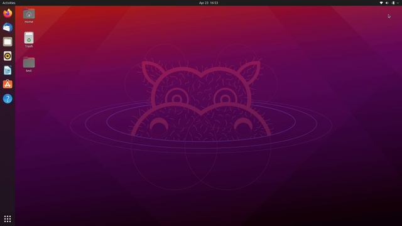Click the "Home" icon label

pyautogui.click(x=29, y=22)
